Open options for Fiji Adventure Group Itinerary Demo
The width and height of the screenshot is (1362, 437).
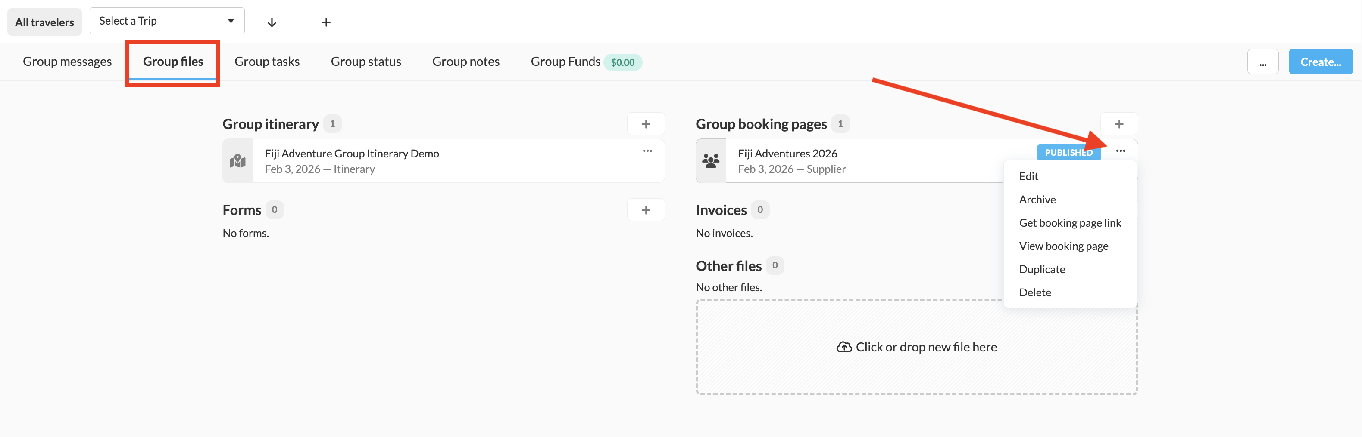647,151
